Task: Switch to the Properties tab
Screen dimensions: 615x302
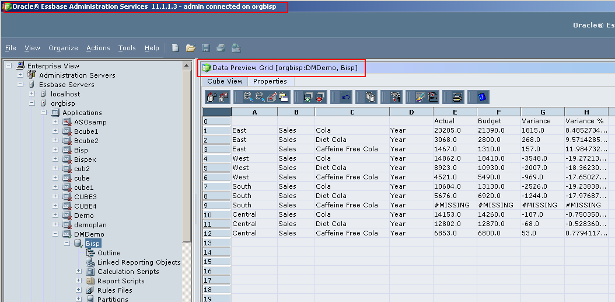Action: coord(270,81)
